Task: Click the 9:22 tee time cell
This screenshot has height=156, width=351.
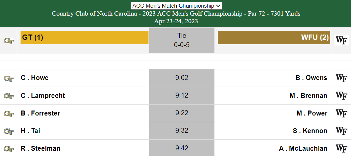Action: point(182,113)
